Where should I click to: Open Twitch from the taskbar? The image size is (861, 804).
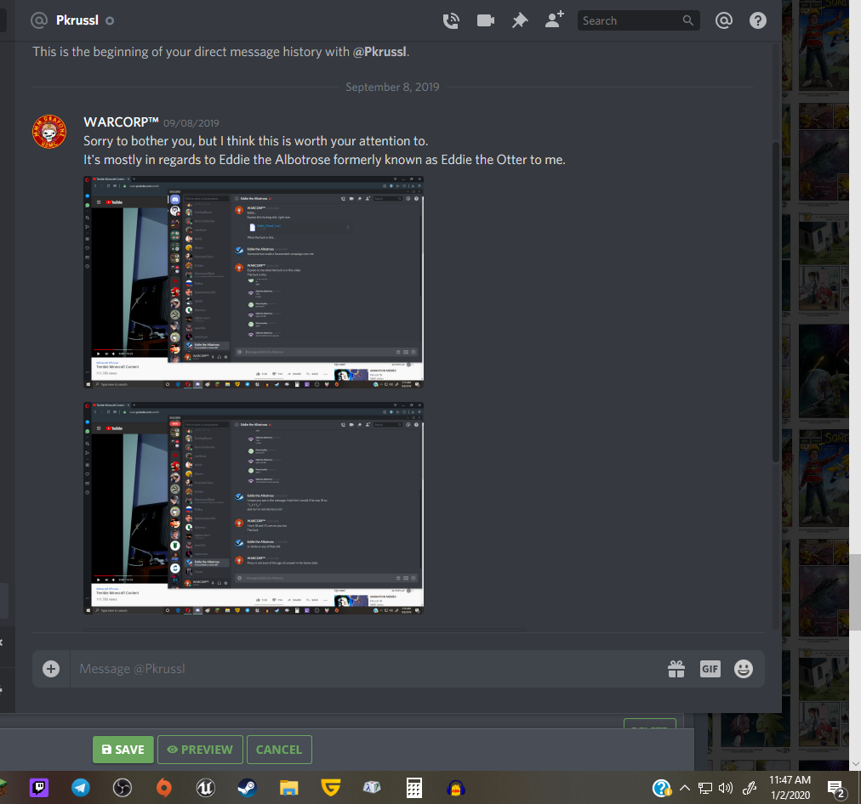tap(39, 788)
